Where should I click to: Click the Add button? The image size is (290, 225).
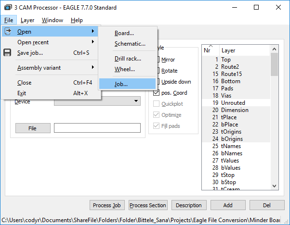pyautogui.click(x=228, y=205)
